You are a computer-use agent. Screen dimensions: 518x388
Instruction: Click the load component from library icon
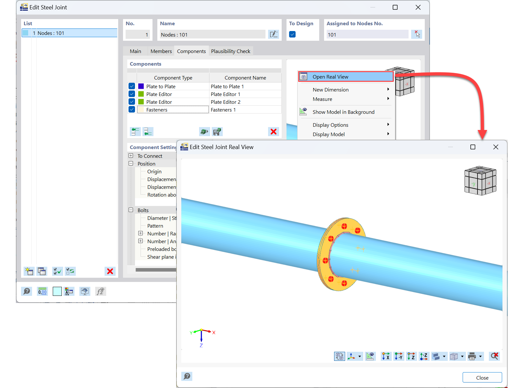204,132
